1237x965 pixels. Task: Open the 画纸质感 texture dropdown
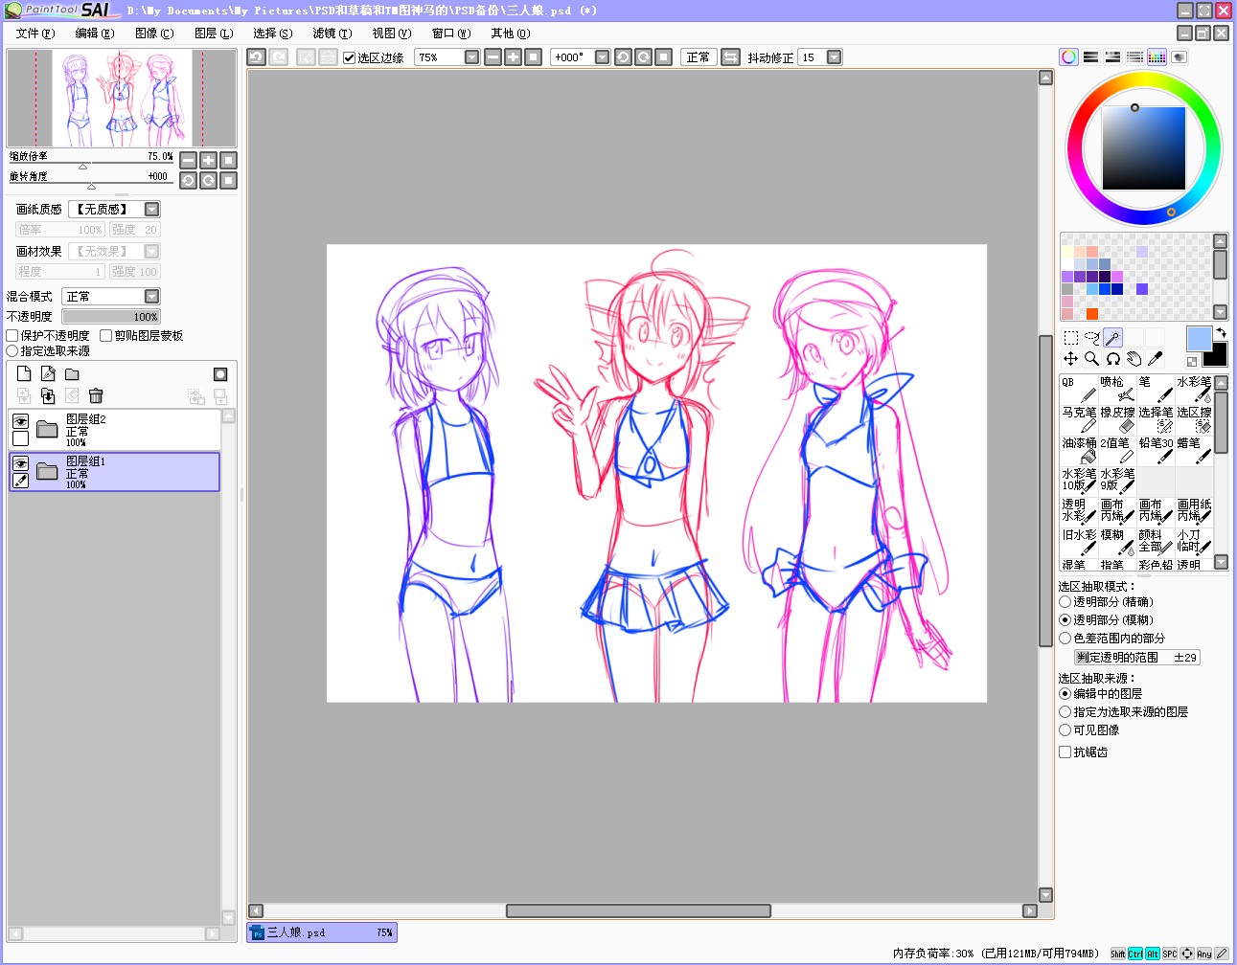tap(114, 209)
